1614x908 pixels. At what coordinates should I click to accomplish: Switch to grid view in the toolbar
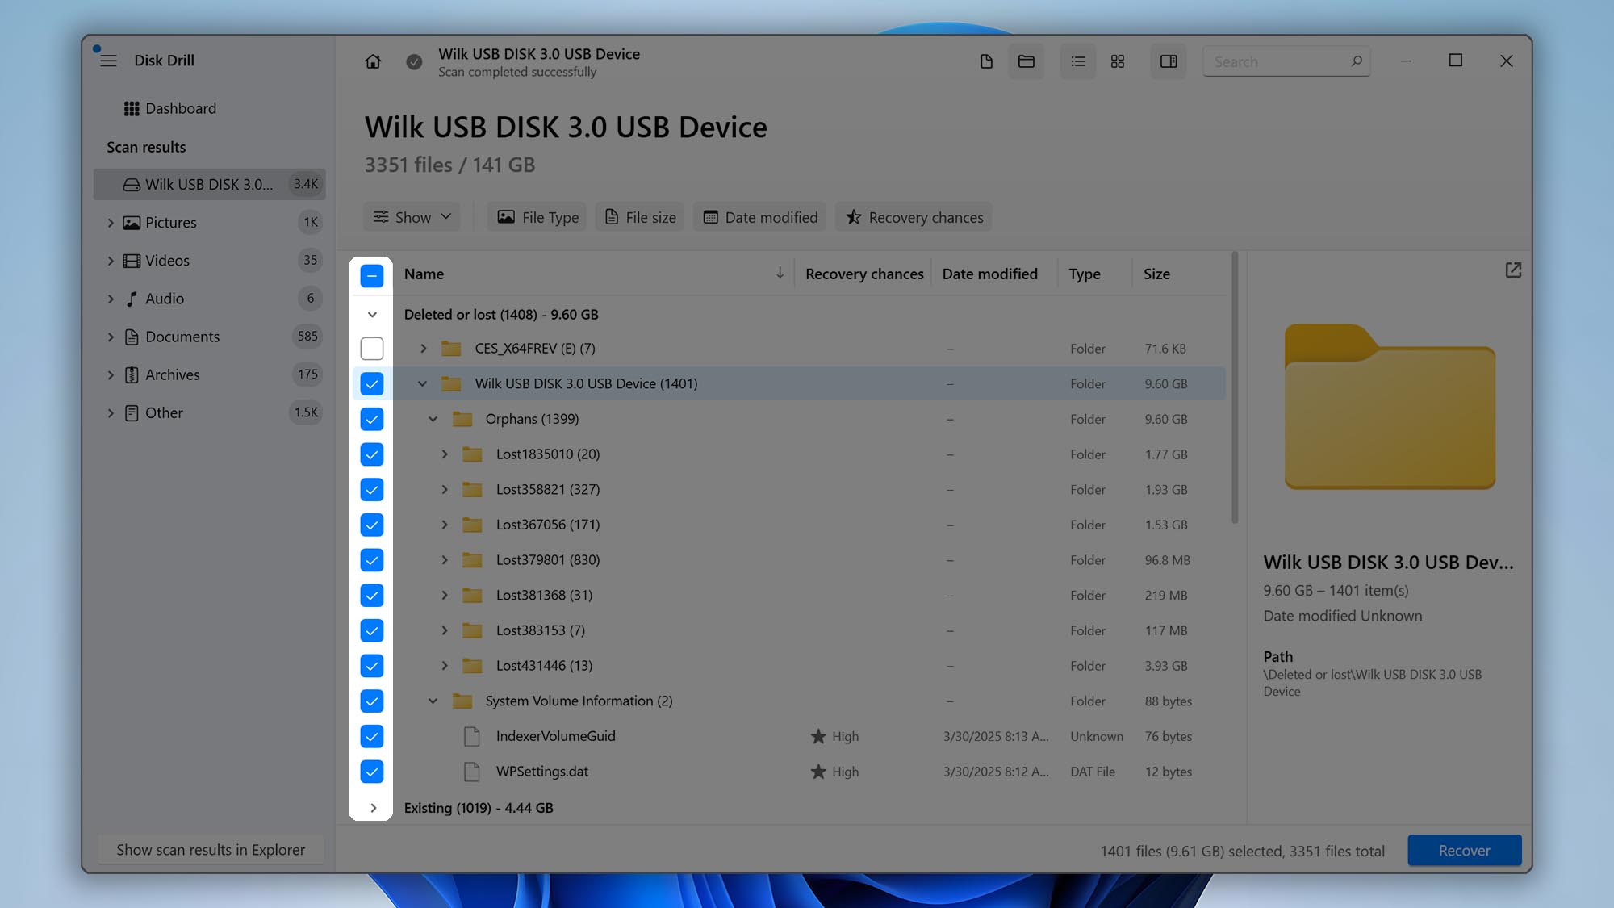pos(1118,61)
